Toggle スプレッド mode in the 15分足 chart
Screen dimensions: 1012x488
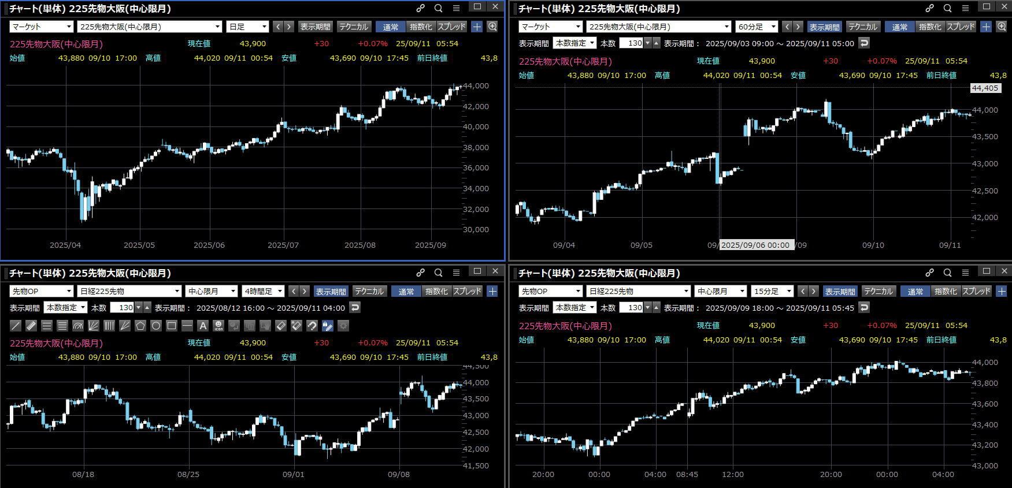976,291
